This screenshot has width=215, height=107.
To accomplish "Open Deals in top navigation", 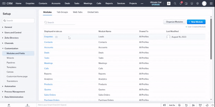I will coord(67,4).
